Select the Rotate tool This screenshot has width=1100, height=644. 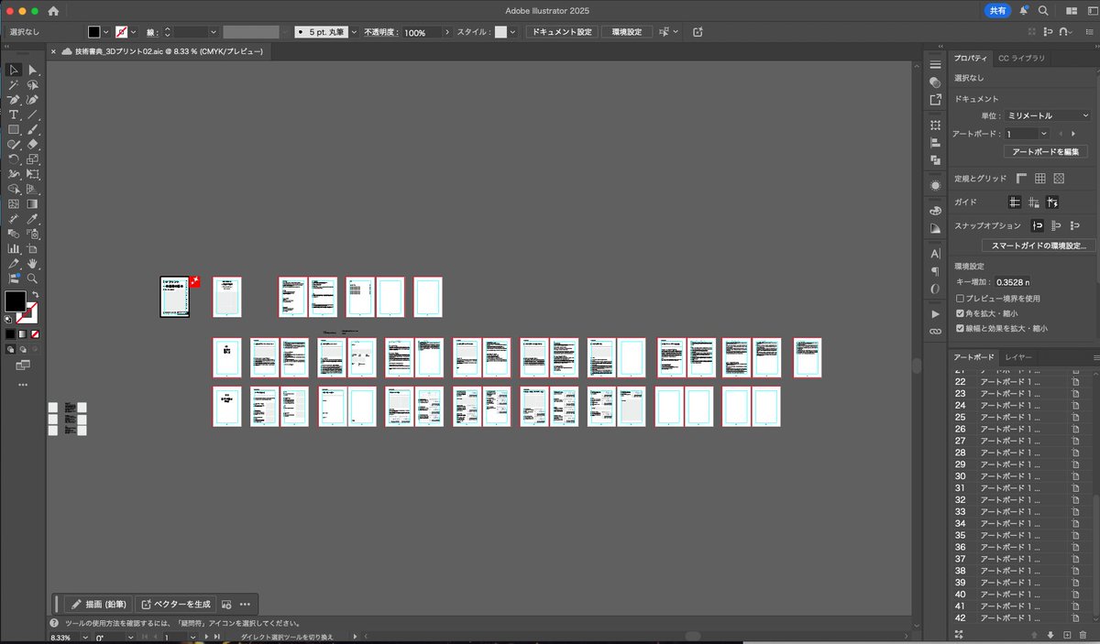click(x=14, y=159)
